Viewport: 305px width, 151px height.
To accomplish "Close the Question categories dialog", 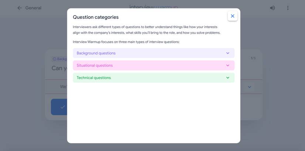I will point(233,16).
